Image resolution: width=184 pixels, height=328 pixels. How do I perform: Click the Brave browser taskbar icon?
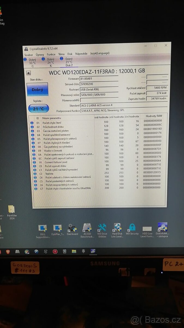(x=8, y=252)
